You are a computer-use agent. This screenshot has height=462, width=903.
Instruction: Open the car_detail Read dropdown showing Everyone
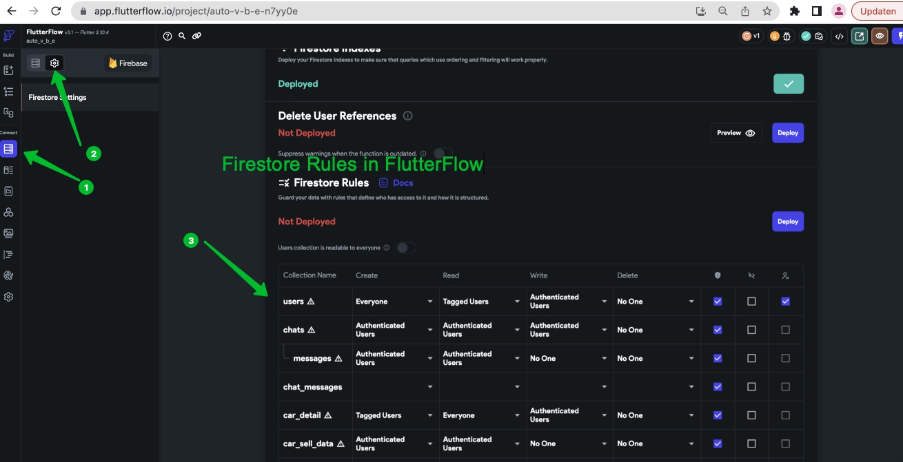[x=482, y=415]
